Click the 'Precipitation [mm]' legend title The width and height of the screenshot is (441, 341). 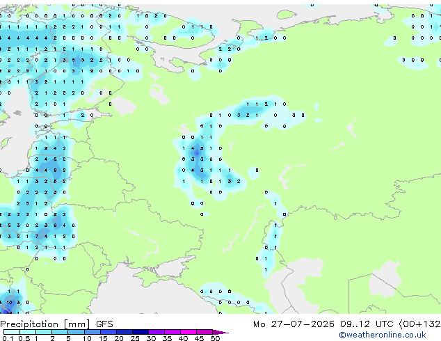[45, 324]
